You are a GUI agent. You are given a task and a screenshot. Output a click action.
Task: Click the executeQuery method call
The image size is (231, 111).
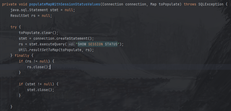52,44
